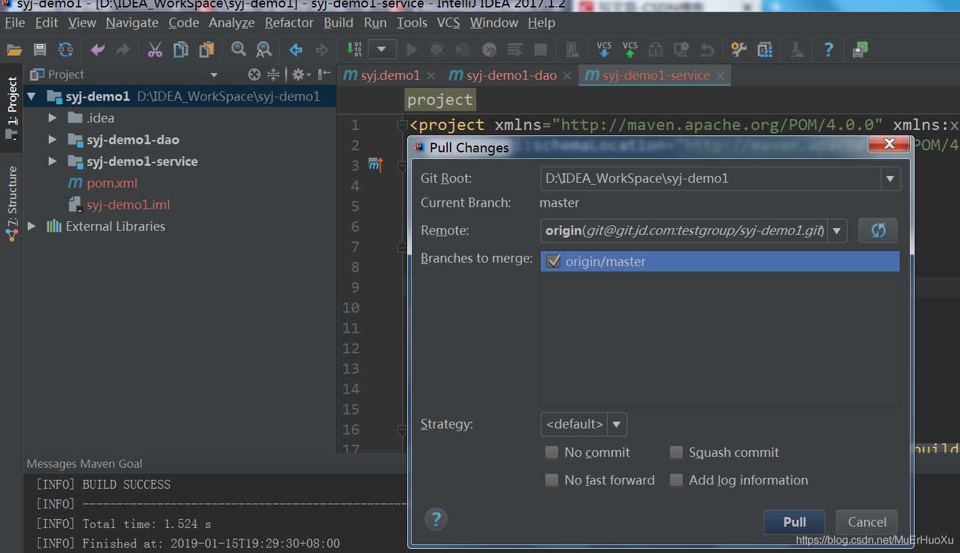The image size is (960, 553).
Task: Click the Pull button
Action: (x=794, y=522)
